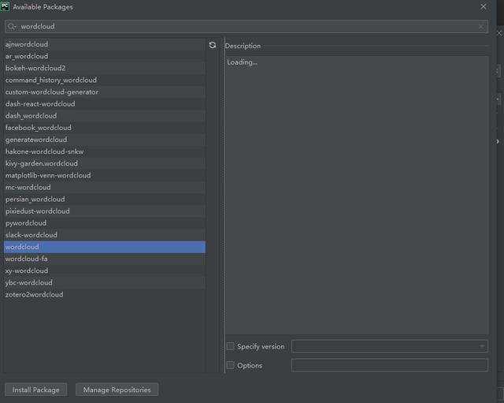
Task: Select slack-wordcloud package
Action: (105, 235)
